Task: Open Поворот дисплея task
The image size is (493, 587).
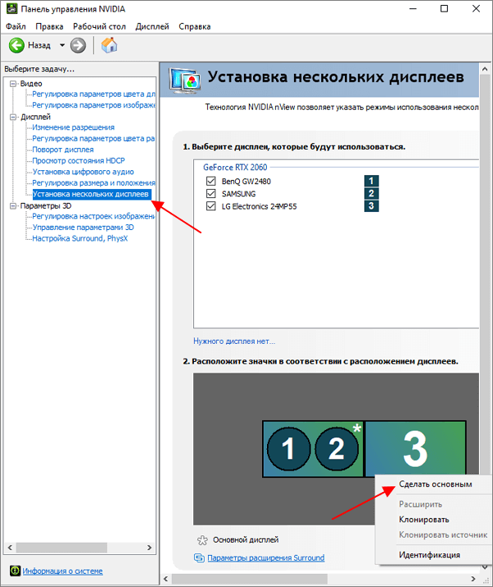Action: coord(63,149)
